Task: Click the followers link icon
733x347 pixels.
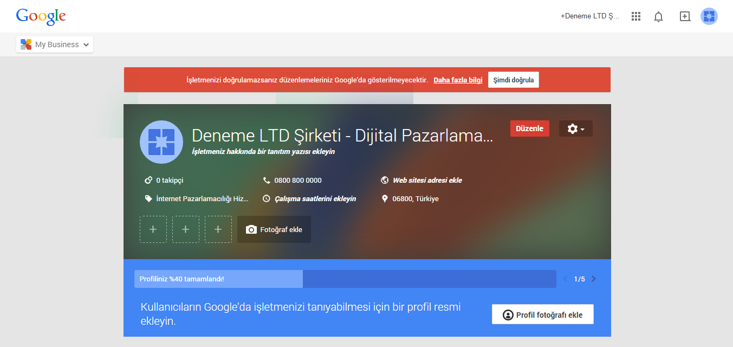Action: (148, 180)
